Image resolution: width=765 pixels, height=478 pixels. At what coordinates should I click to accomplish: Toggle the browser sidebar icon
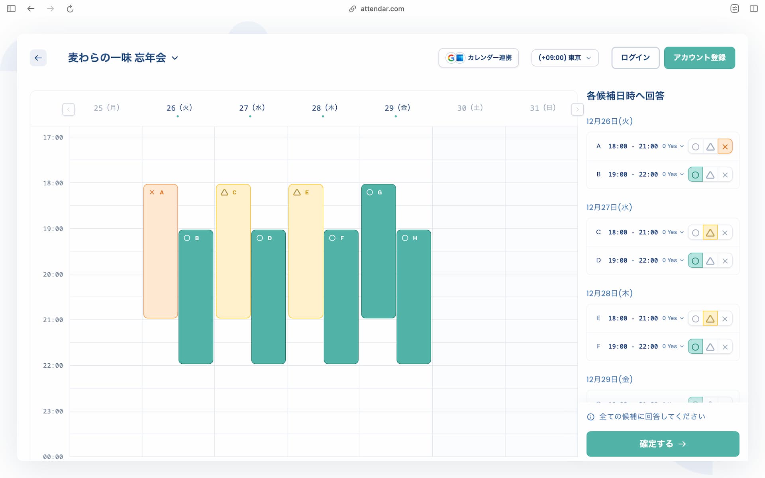pyautogui.click(x=11, y=8)
